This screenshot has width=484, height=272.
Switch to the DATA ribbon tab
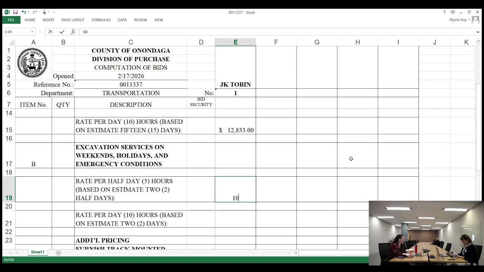[x=122, y=20]
